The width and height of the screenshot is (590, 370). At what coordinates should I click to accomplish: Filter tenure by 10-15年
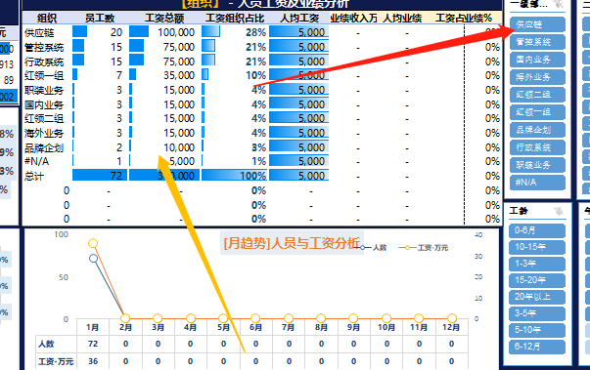pyautogui.click(x=537, y=247)
